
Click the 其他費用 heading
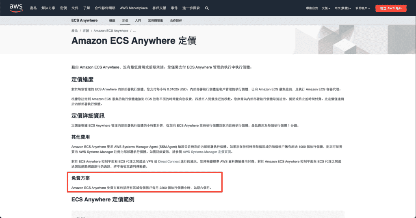[80, 137]
